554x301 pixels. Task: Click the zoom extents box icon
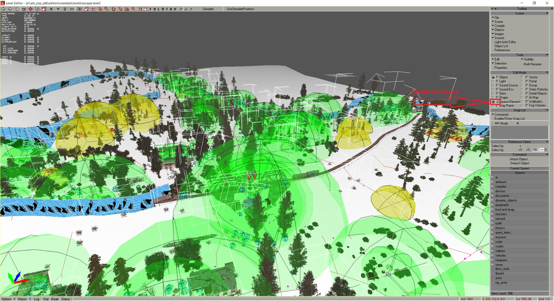tap(140, 9)
